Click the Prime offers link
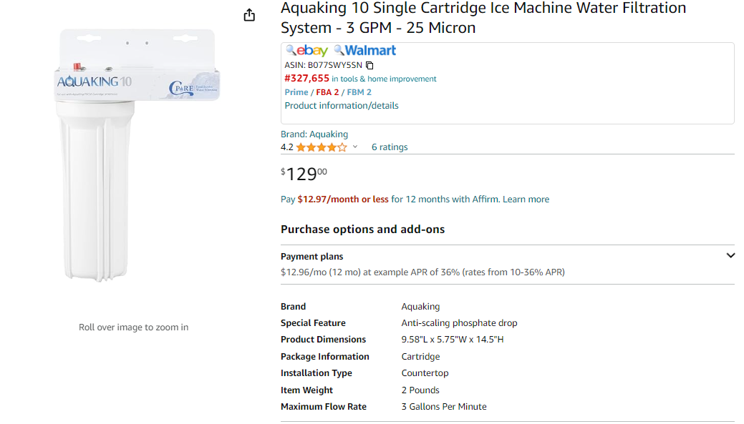This screenshot has height=424, width=744. tap(296, 92)
